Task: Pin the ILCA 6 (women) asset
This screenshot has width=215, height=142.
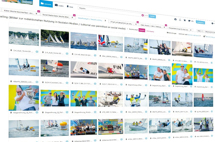Action: pyautogui.click(x=43, y=82)
